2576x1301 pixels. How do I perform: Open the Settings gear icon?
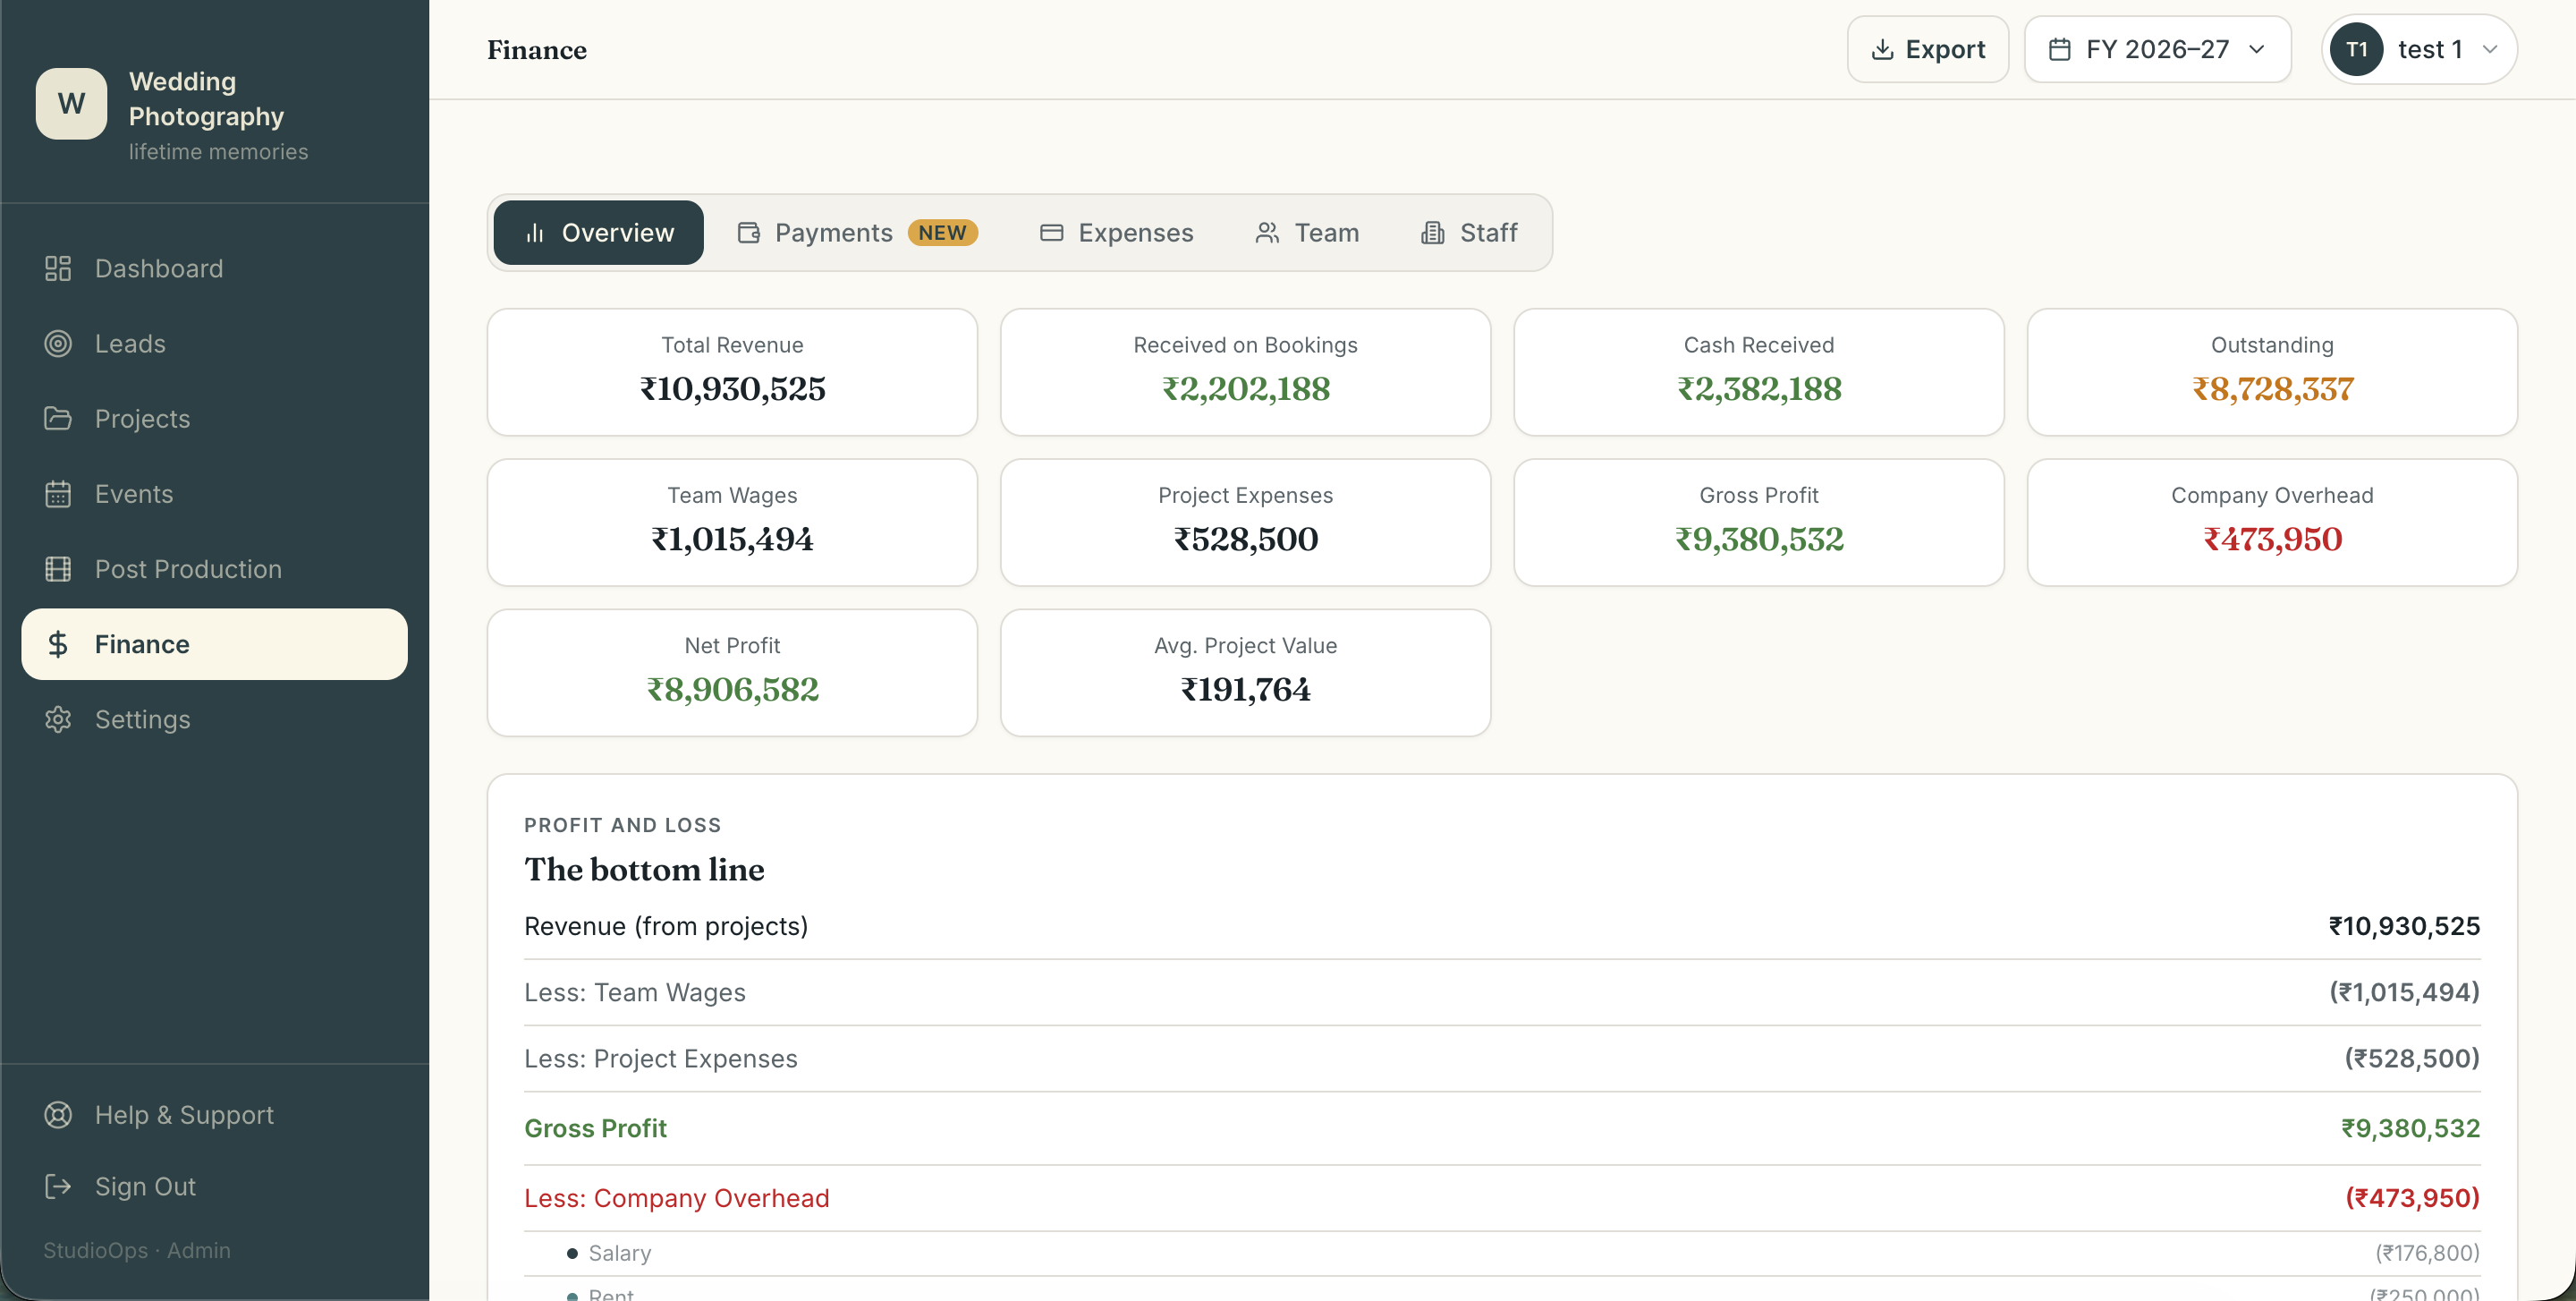[x=58, y=719]
